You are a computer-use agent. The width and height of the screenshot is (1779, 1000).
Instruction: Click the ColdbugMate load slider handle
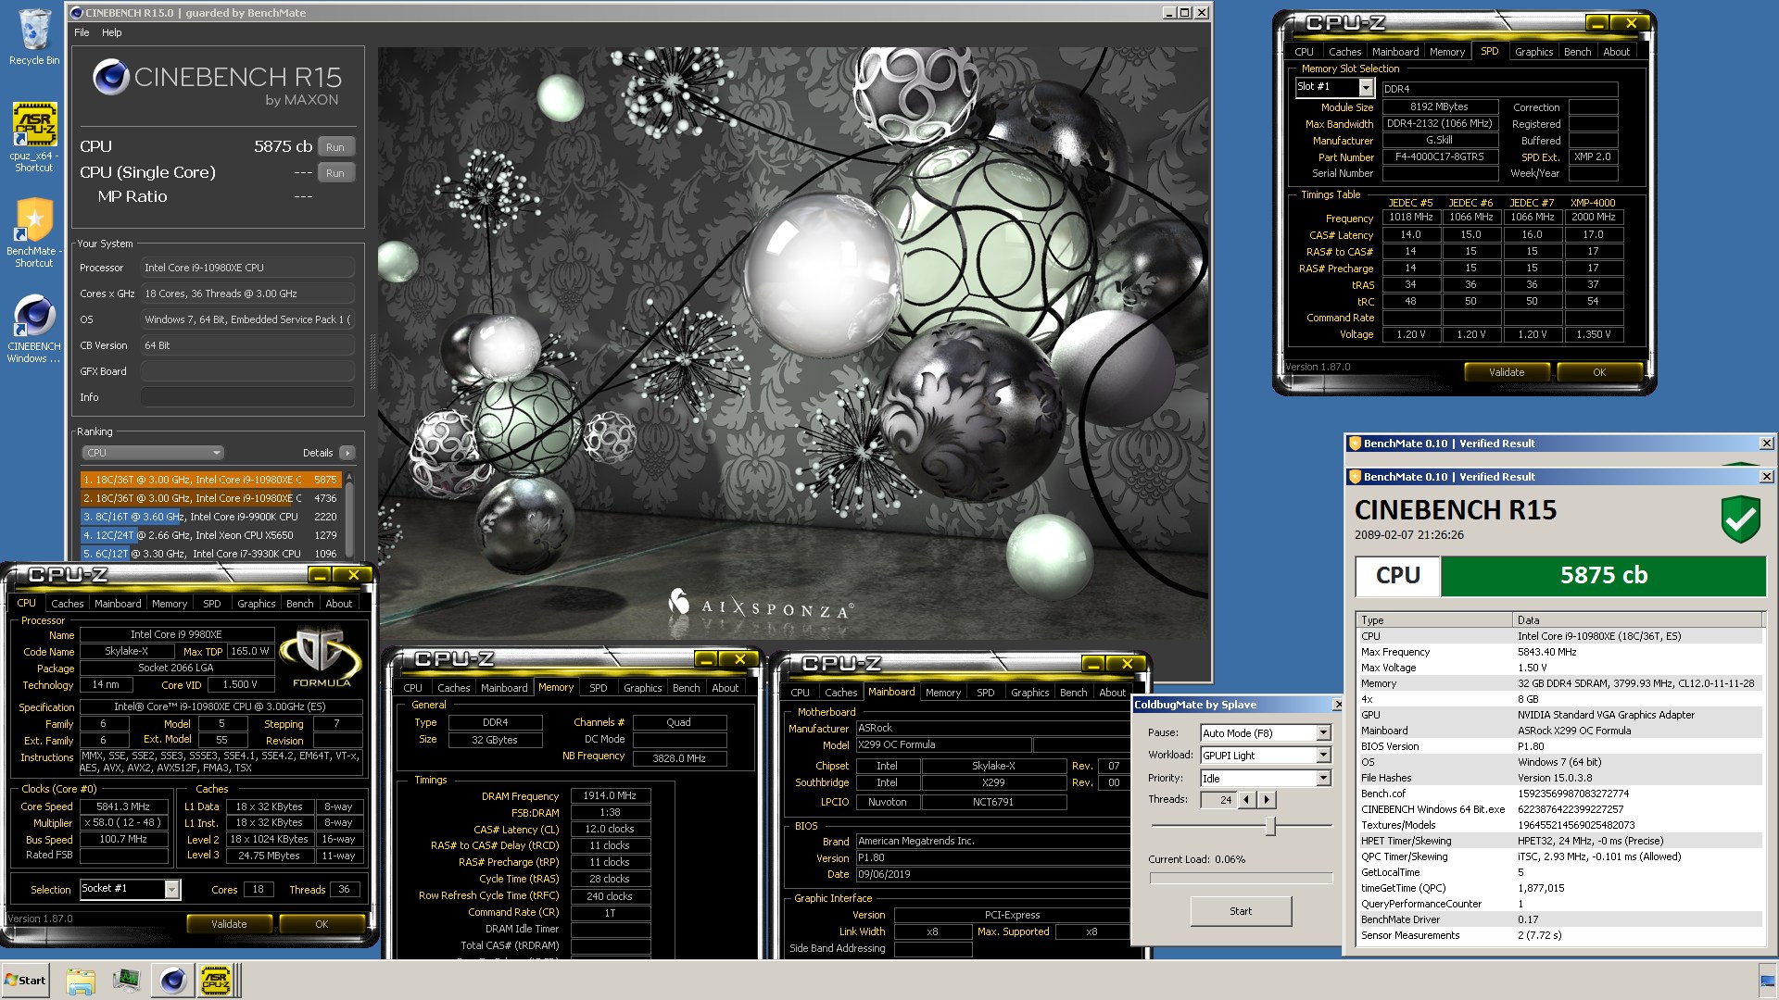point(1270,826)
